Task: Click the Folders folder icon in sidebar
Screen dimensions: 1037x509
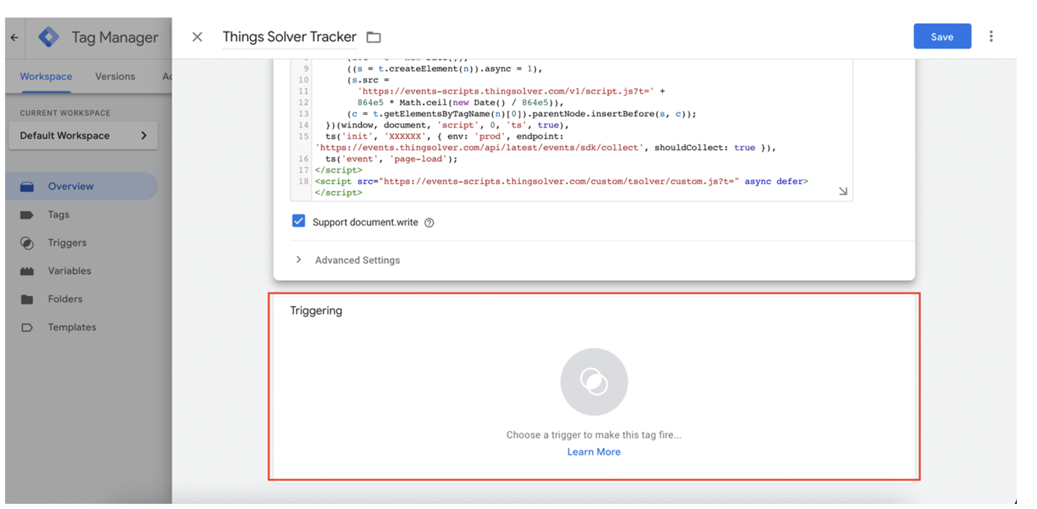Action: 27,300
